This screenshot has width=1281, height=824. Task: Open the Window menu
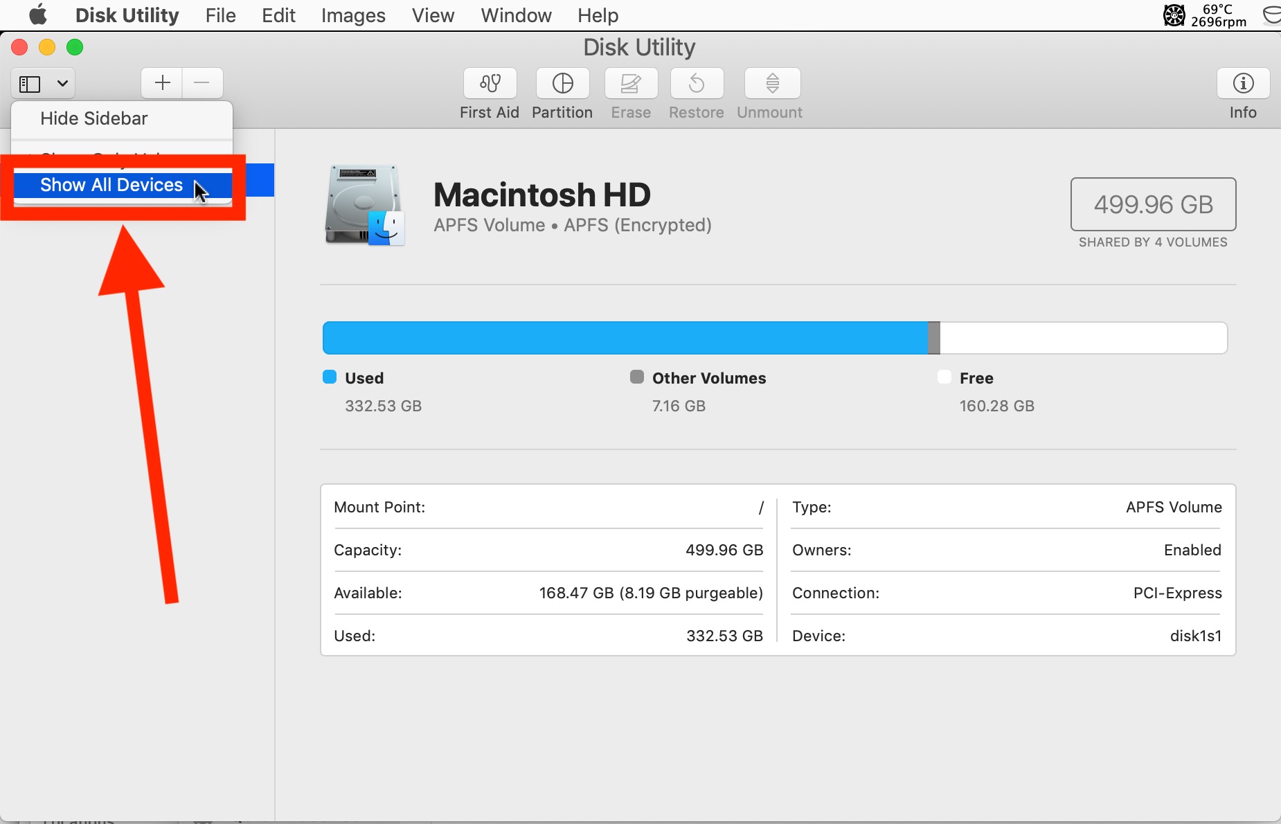(x=516, y=15)
